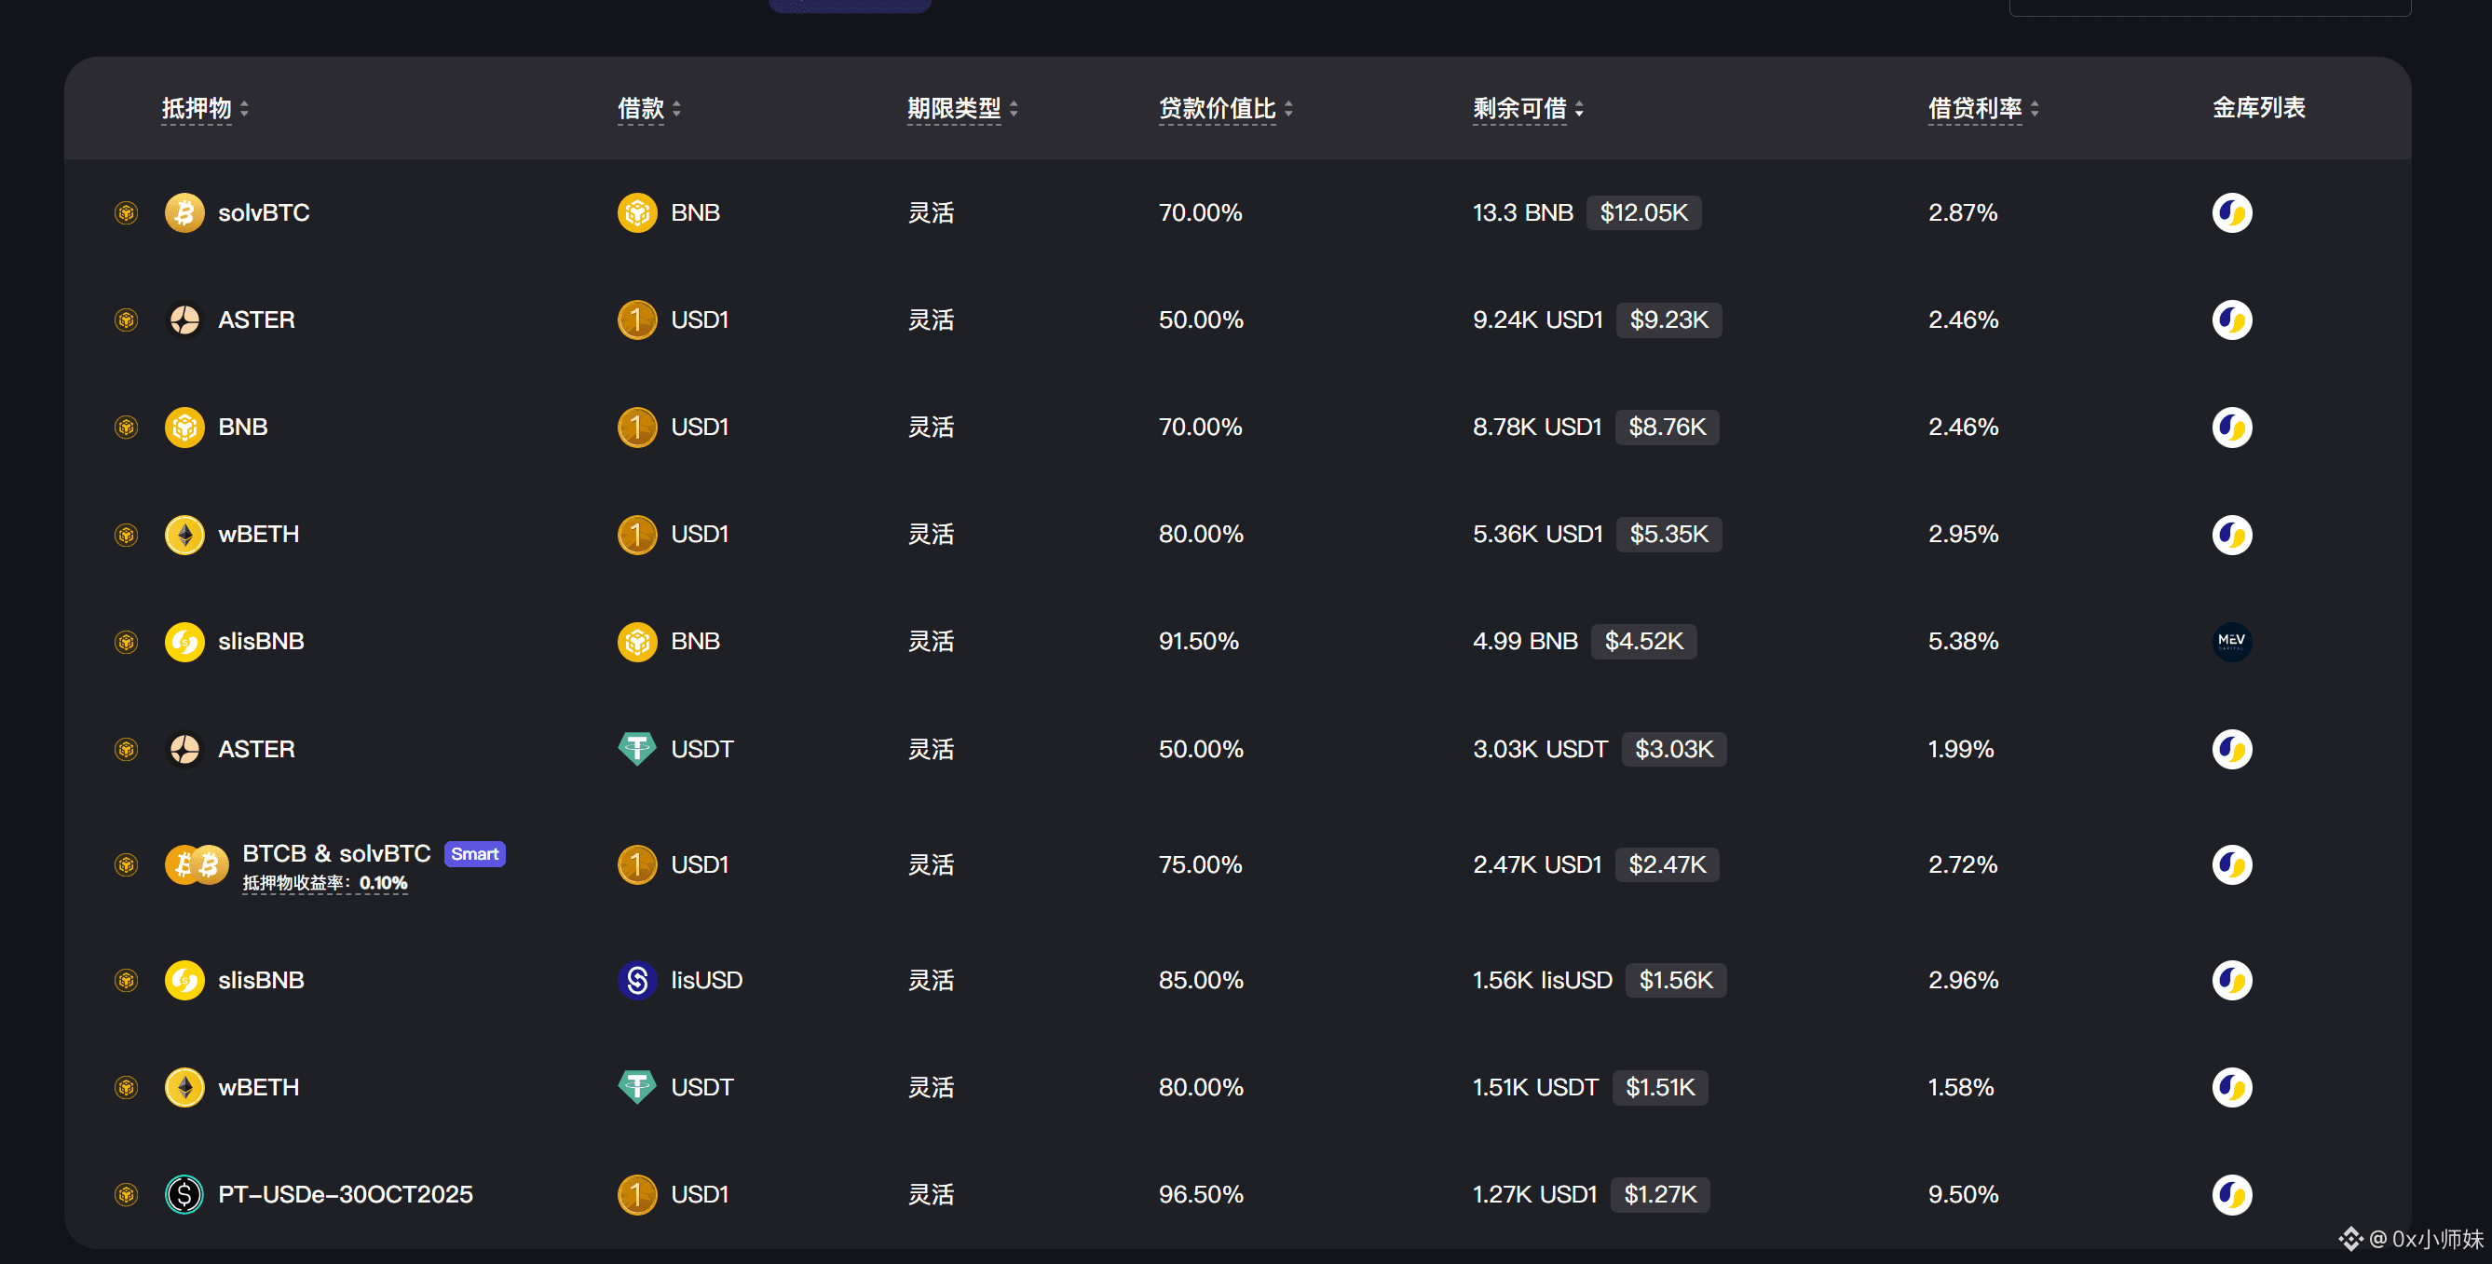This screenshot has height=1264, width=2492.
Task: Click the USDT icon in the wBETH row
Action: click(x=636, y=1087)
